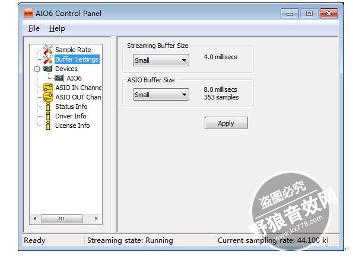353x257 pixels.
Task: Click the AIO6 device card icon
Action: (x=59, y=78)
